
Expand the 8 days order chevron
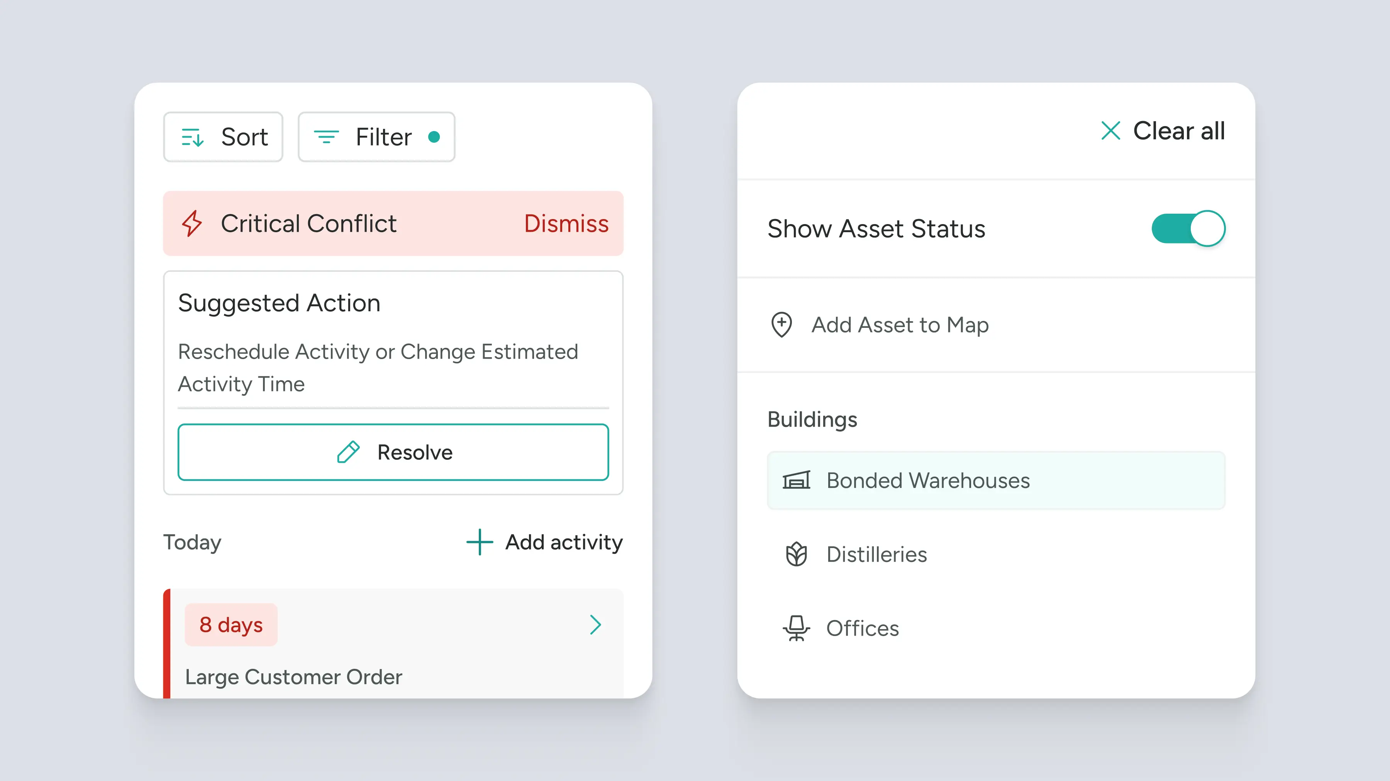(595, 625)
